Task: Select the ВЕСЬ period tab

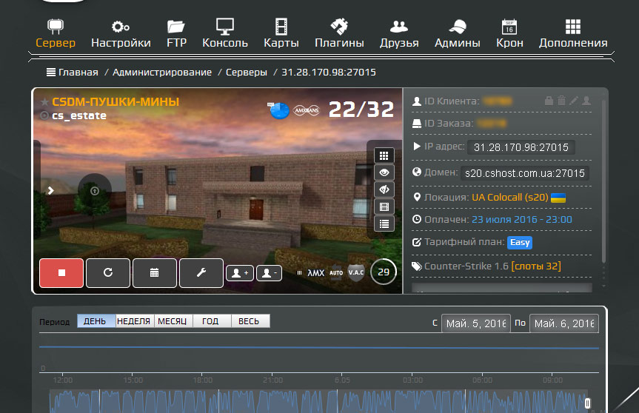Action: tap(250, 321)
